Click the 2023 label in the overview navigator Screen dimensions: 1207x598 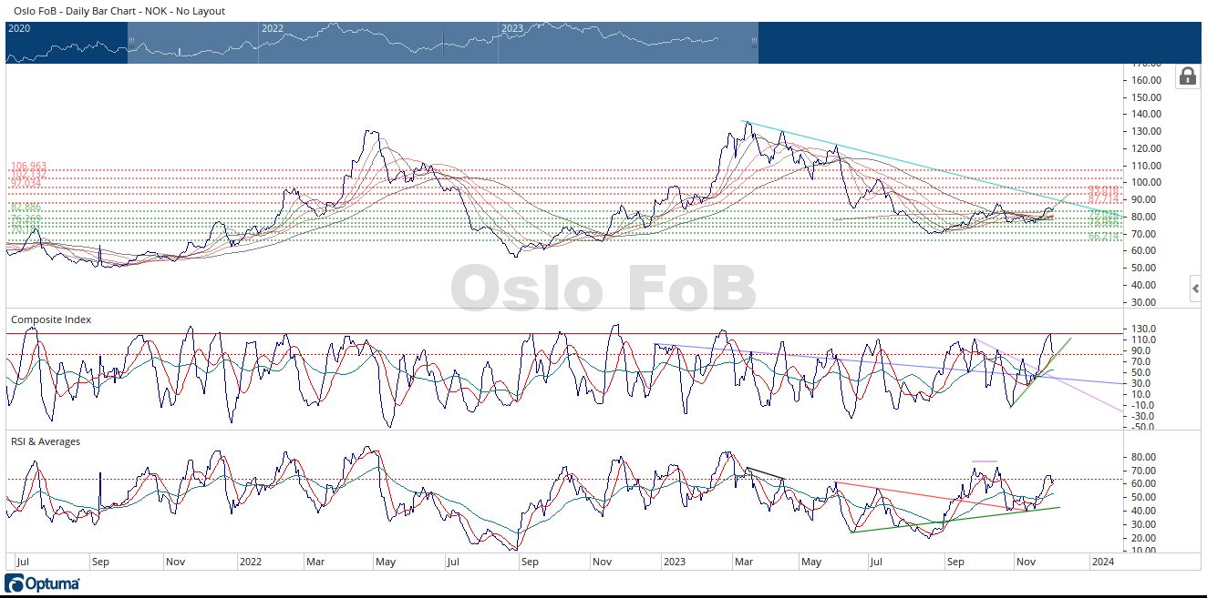512,28
